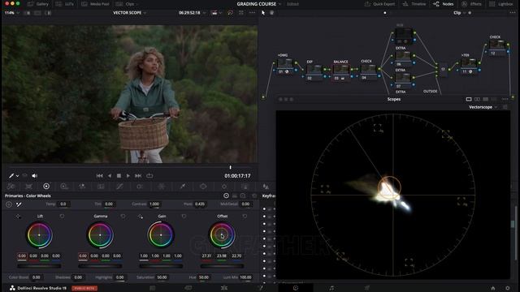Open viewer options three-dot menu

click(x=252, y=13)
